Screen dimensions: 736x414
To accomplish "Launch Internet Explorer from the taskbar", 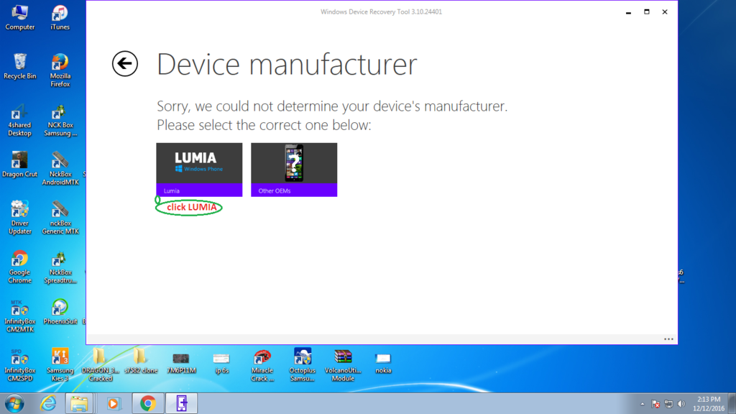I will 47,403.
